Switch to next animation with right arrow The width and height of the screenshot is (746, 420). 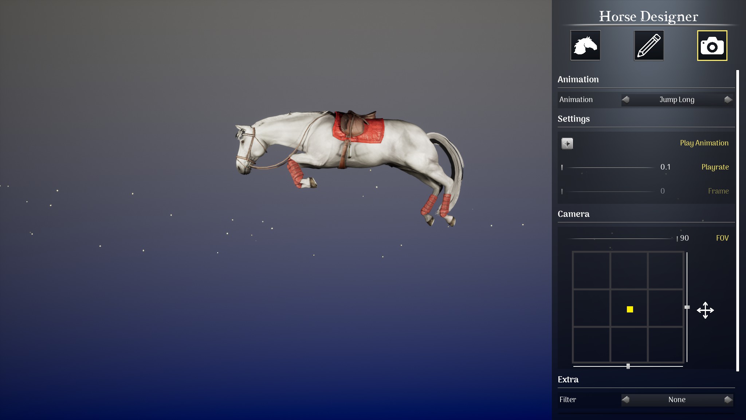(x=728, y=100)
